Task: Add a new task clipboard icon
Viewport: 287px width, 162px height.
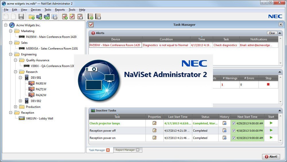Action: (65, 16)
